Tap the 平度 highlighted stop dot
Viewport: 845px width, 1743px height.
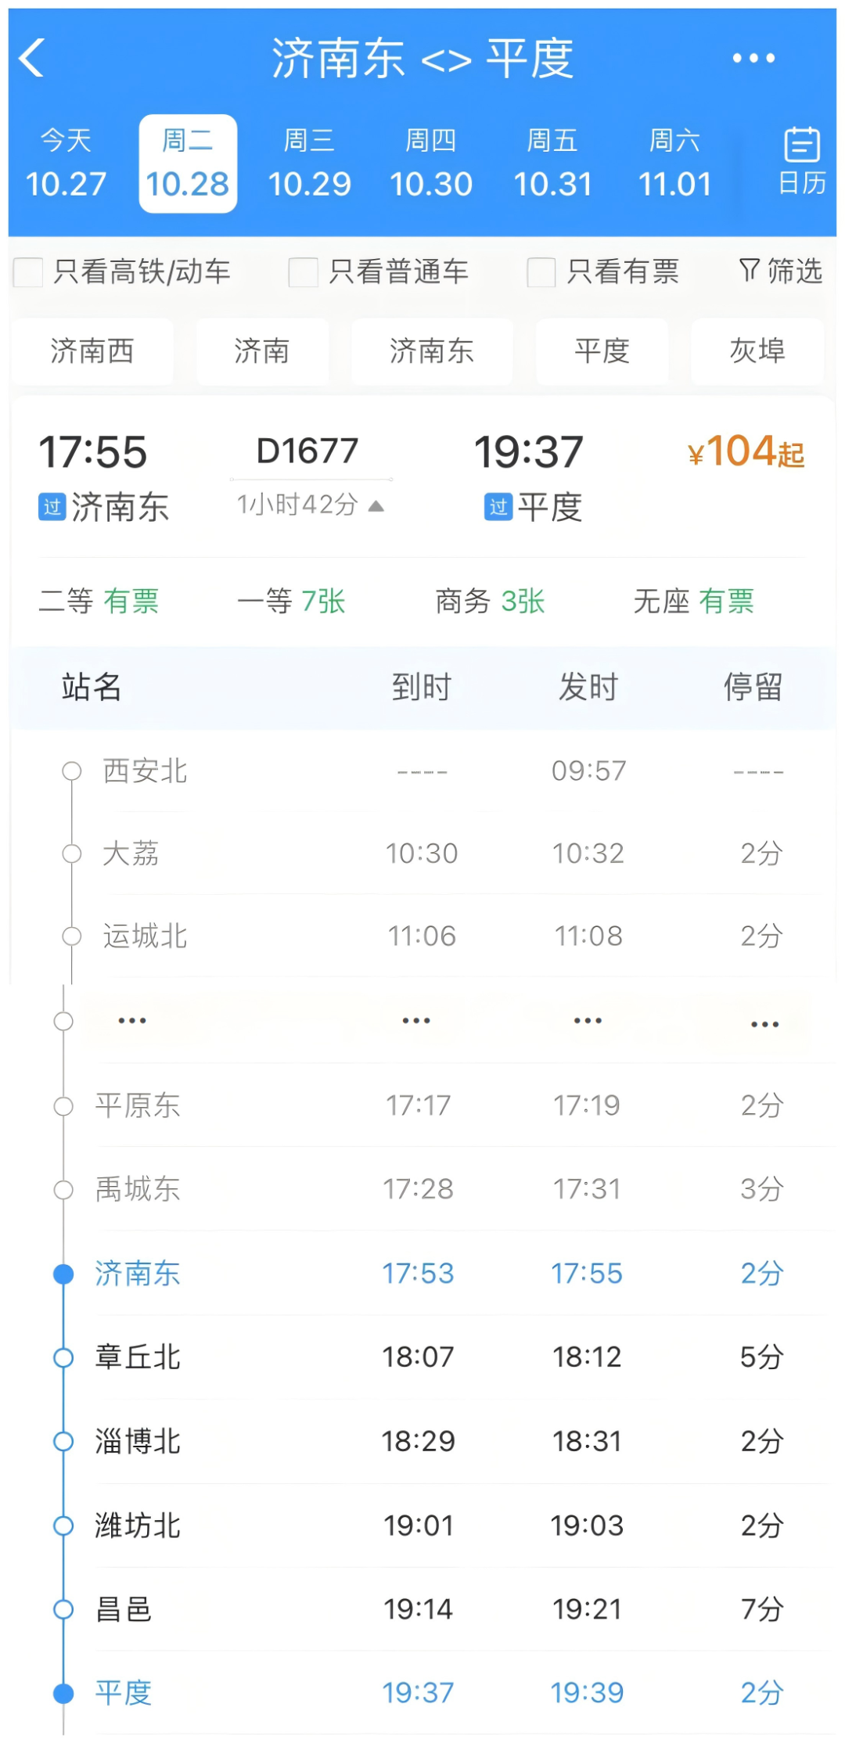pyautogui.click(x=63, y=1694)
